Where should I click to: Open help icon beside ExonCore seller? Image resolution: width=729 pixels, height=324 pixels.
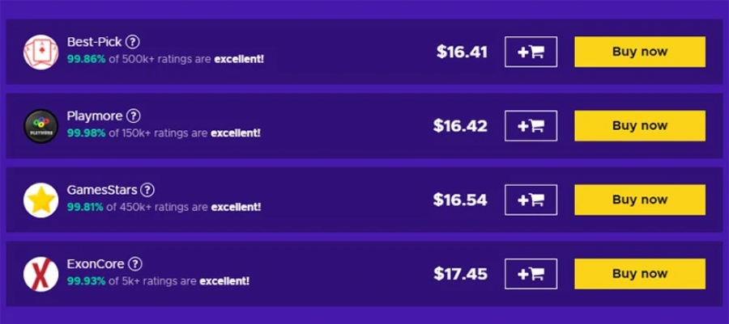(x=134, y=264)
